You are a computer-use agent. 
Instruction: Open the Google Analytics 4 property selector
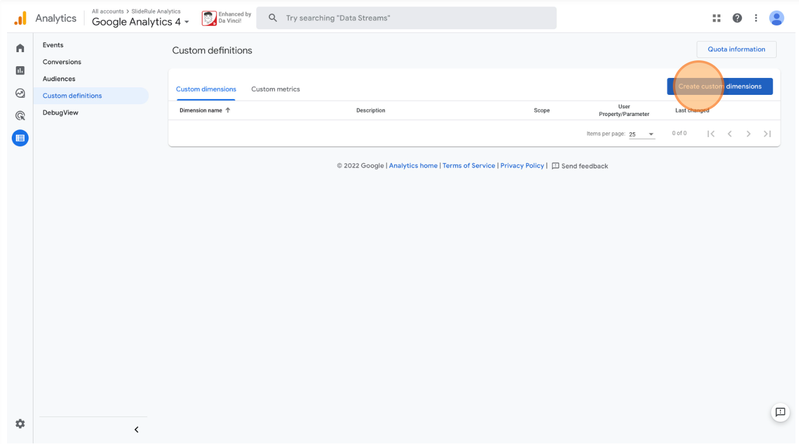pos(140,22)
